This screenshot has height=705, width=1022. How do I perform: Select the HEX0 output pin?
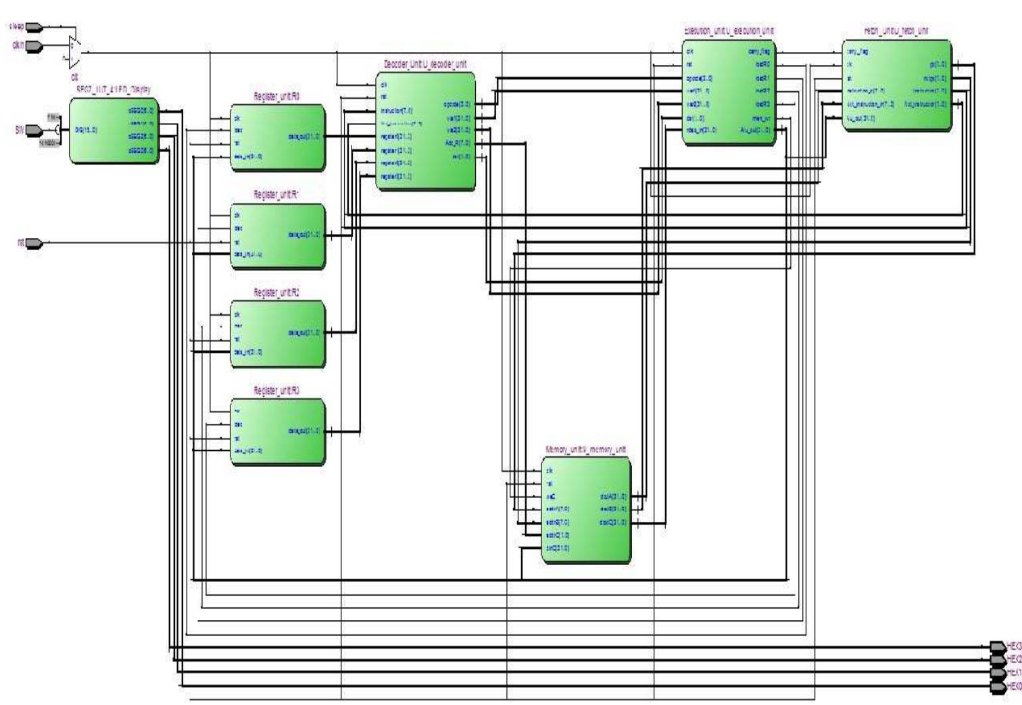click(998, 686)
